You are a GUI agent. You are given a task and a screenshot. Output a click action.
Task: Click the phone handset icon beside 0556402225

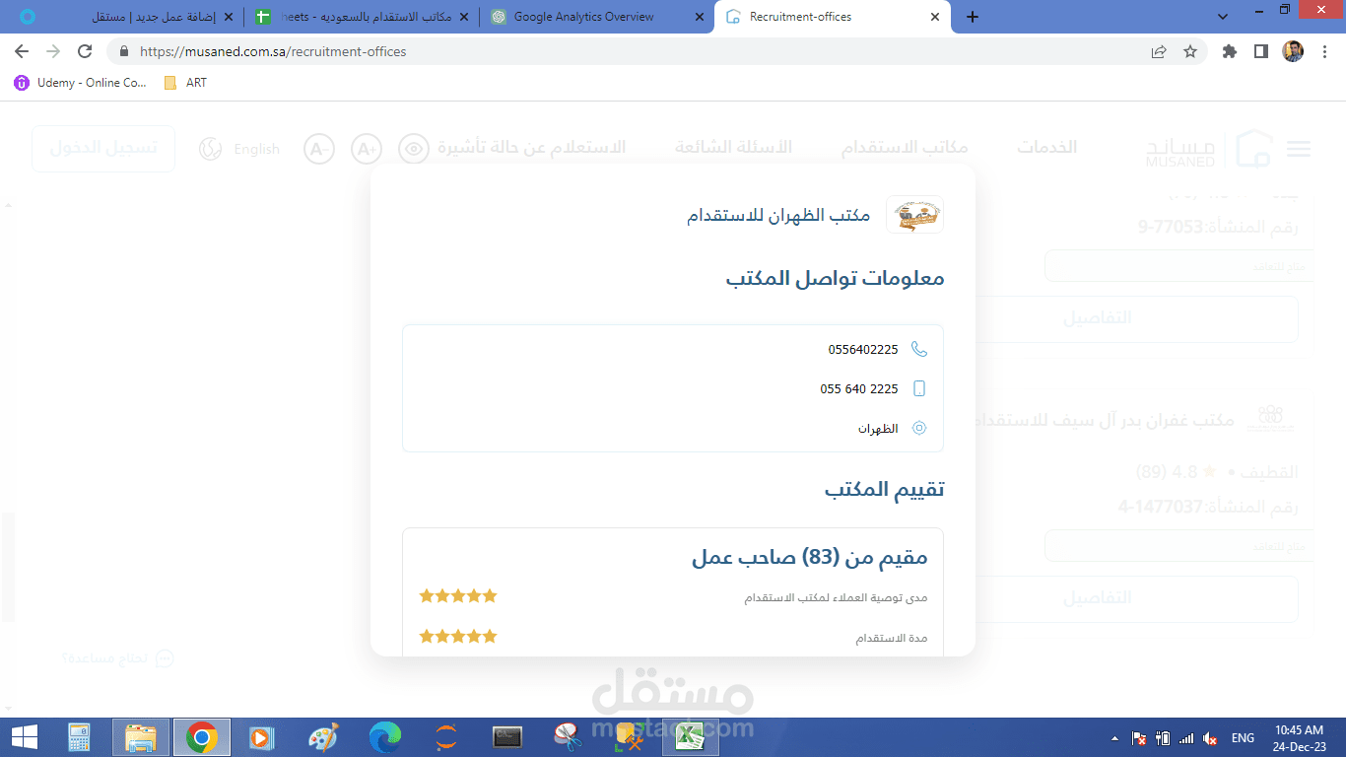click(919, 349)
